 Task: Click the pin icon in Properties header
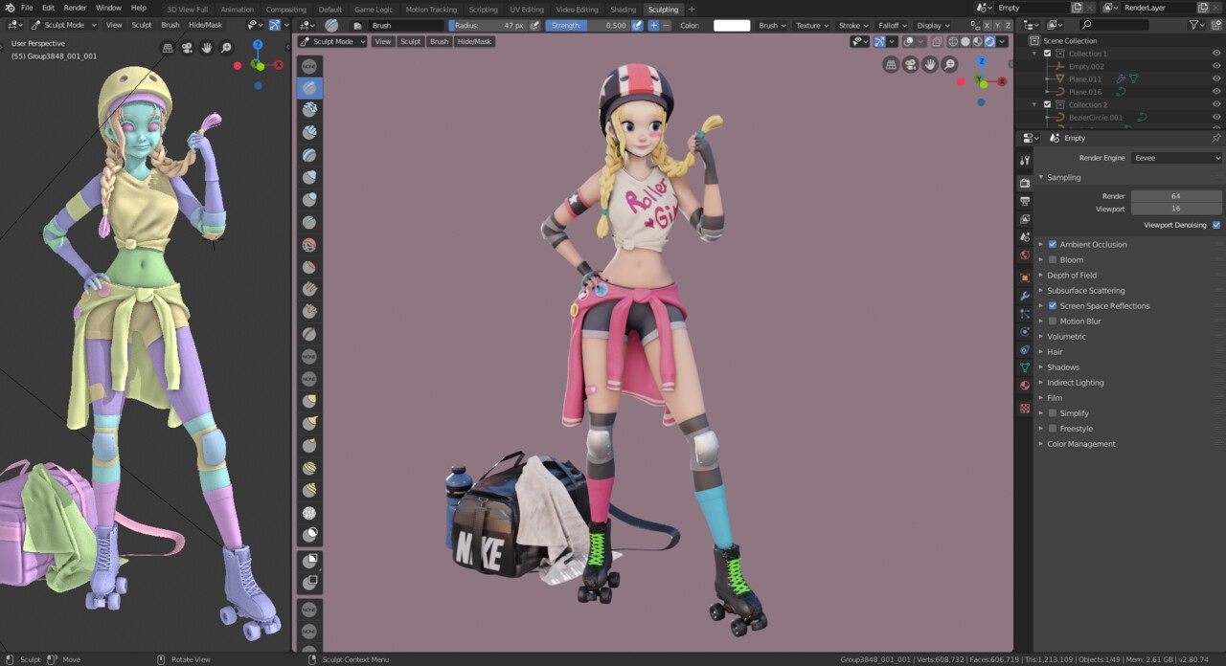(x=1216, y=138)
